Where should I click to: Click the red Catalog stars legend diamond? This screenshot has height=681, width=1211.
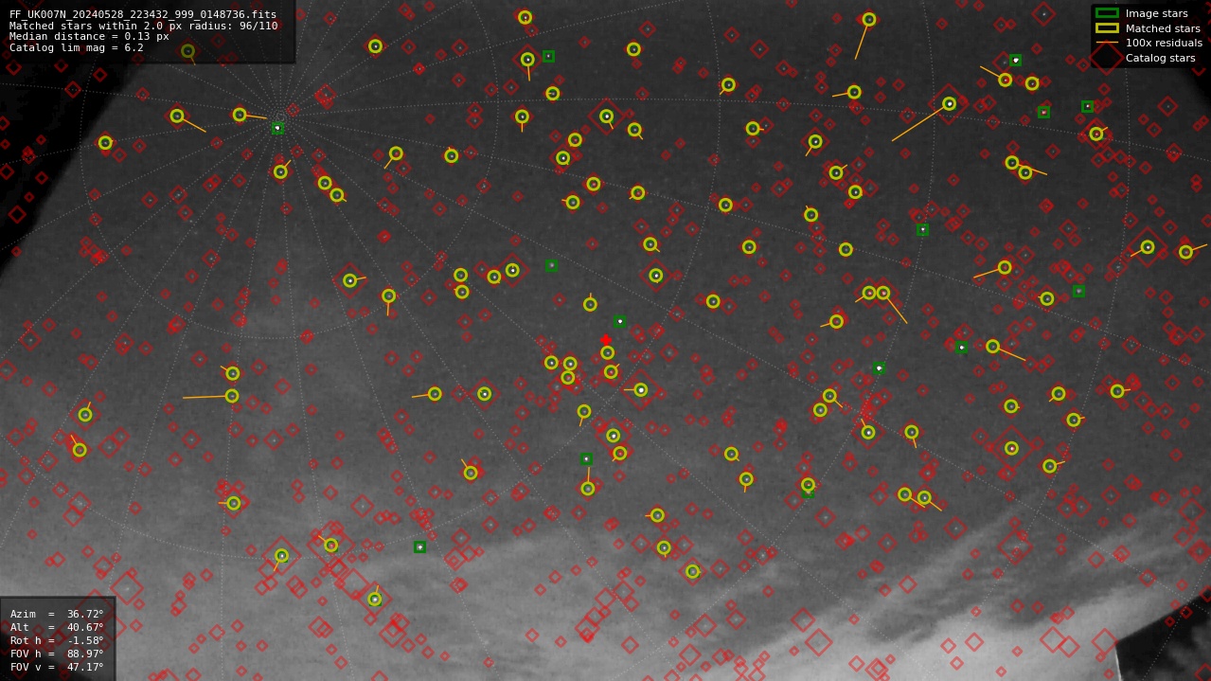coord(1107,58)
